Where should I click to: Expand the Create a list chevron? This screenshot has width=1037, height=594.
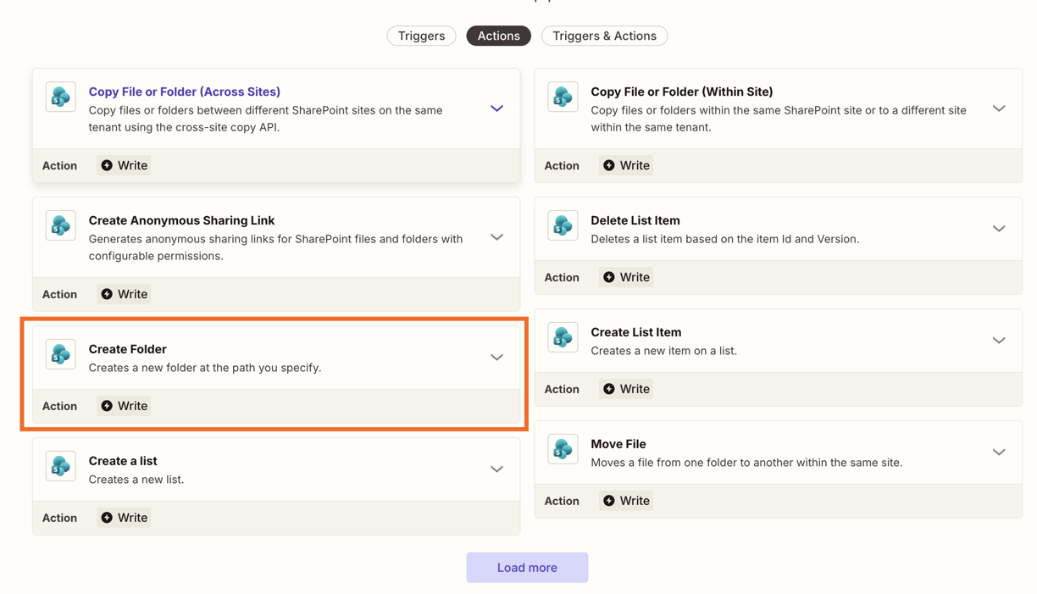pyautogui.click(x=496, y=469)
